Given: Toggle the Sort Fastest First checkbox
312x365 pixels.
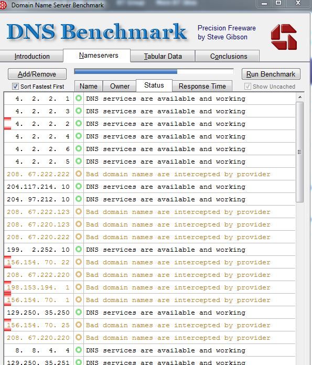Looking at the screenshot, I should pos(15,87).
